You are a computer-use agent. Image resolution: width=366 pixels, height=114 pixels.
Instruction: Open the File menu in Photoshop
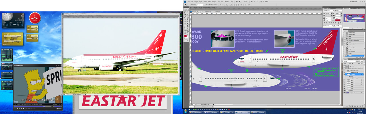coord(188,1)
